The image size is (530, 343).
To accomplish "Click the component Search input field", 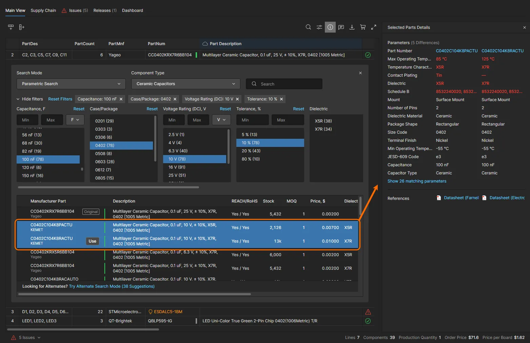I will coord(288,84).
